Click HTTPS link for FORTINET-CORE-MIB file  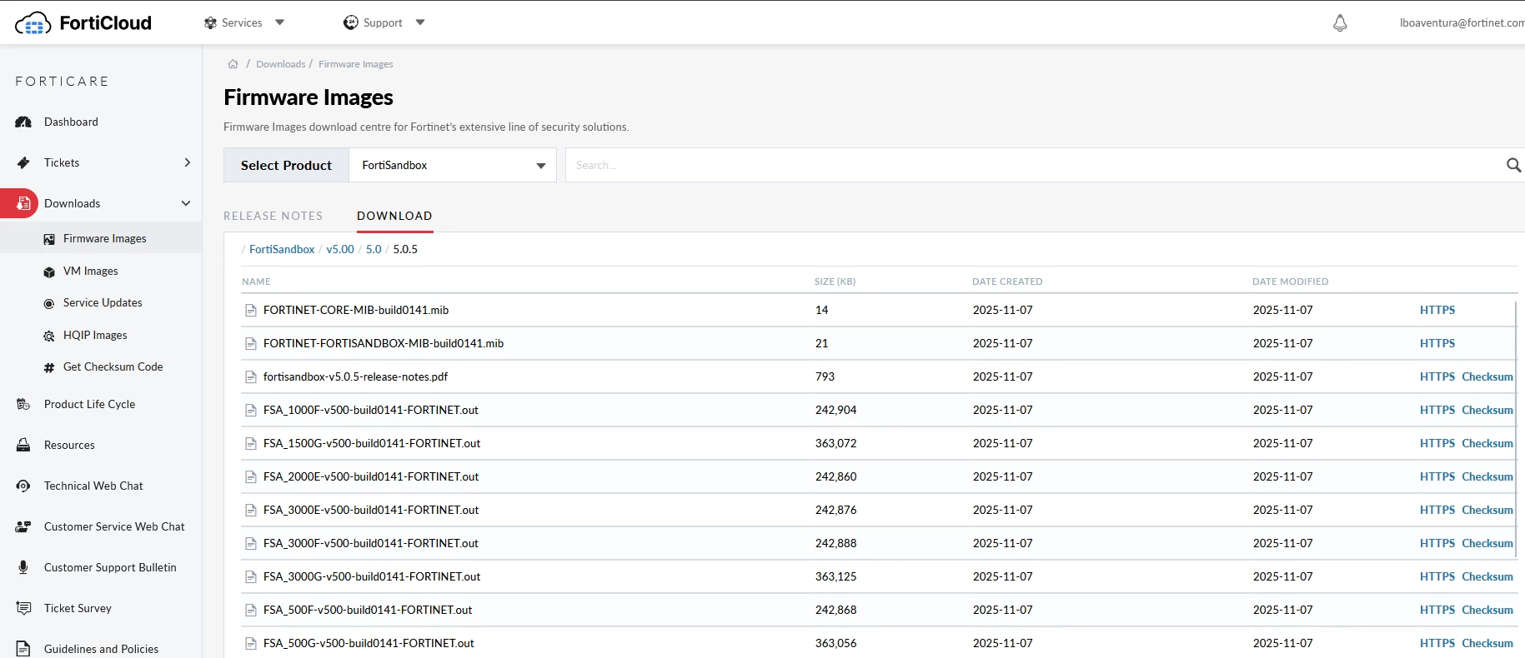click(1437, 310)
